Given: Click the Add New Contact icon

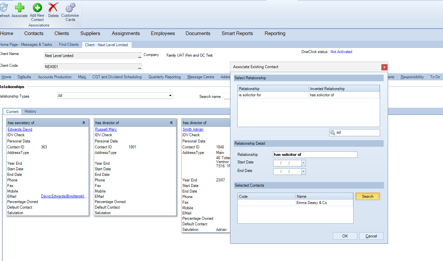Looking at the screenshot, I should pyautogui.click(x=37, y=8).
